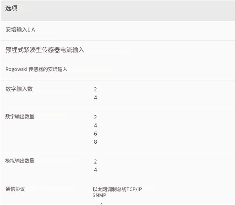Image resolution: width=235 pixels, height=205 pixels.
Task: Pick value 6 under 数字输出数量
Action: [96, 134]
